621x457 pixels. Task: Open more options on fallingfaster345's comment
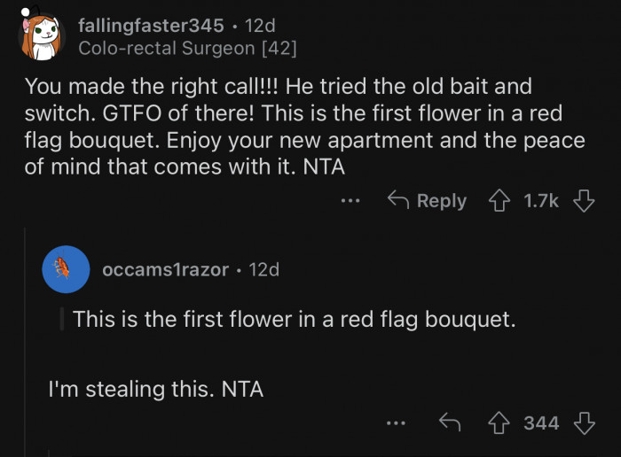click(x=351, y=201)
